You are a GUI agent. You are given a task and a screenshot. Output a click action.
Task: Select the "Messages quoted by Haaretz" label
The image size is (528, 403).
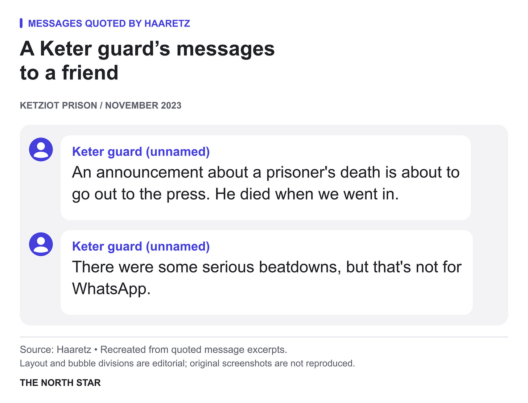coord(109,24)
